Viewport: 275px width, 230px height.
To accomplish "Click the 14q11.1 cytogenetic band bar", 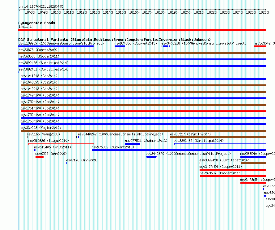I will click(142, 30).
